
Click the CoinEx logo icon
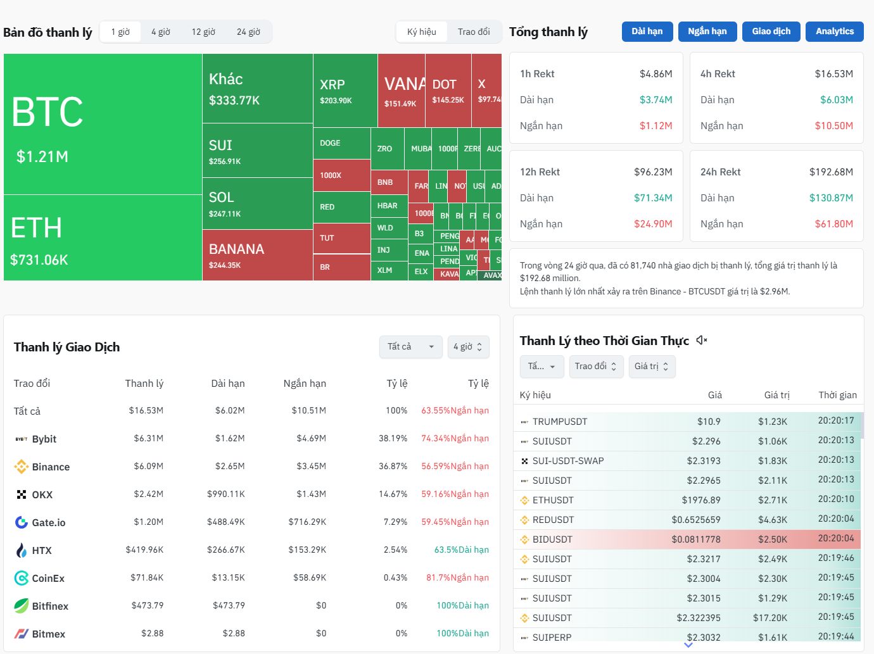click(x=21, y=578)
